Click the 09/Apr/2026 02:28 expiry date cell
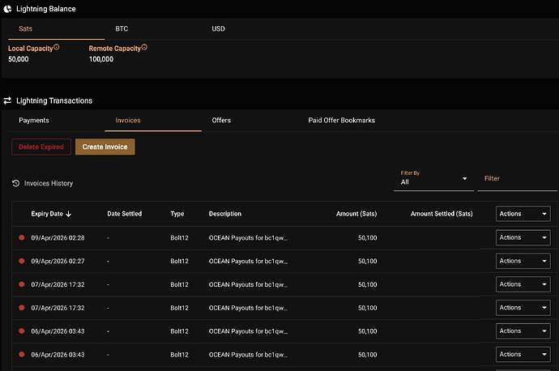The width and height of the screenshot is (559, 371). point(58,237)
